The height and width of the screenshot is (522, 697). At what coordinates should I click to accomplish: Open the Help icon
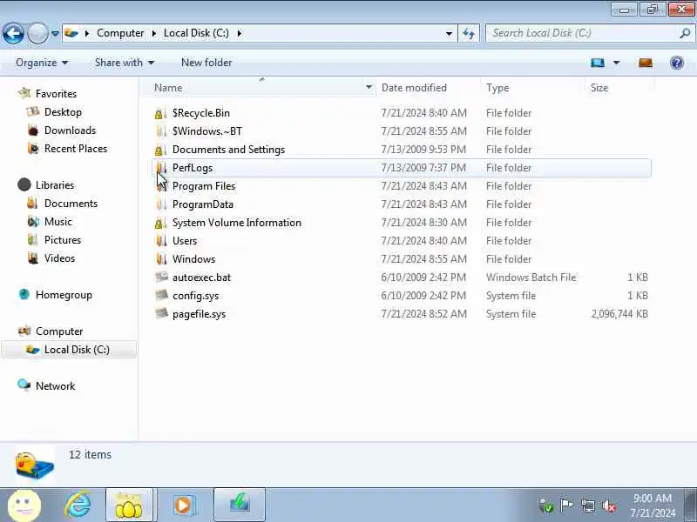[x=677, y=63]
